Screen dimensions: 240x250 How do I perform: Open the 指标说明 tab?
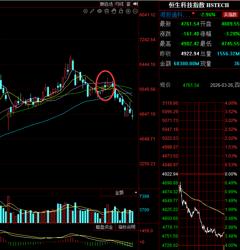(x=127, y=227)
